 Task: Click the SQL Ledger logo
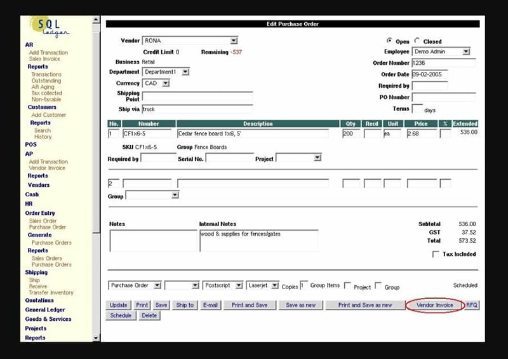point(50,27)
